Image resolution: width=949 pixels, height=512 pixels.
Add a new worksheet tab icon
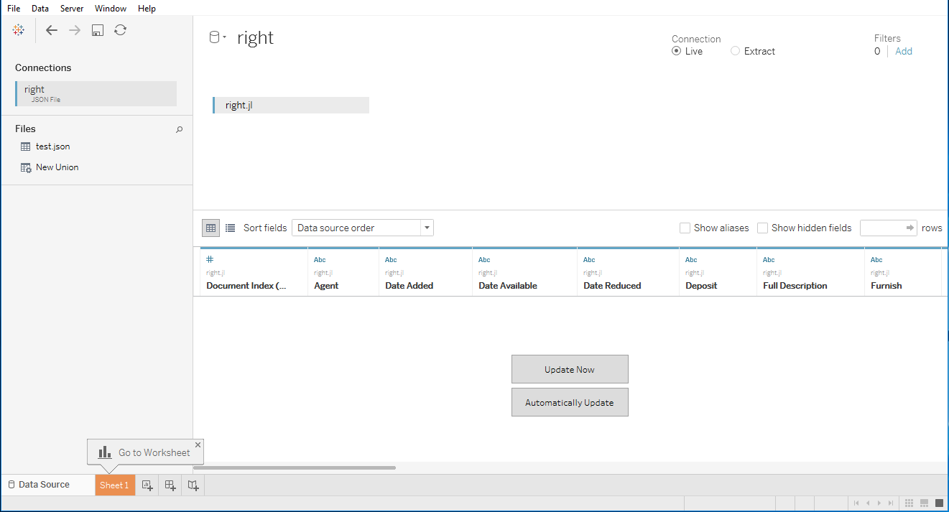click(147, 485)
